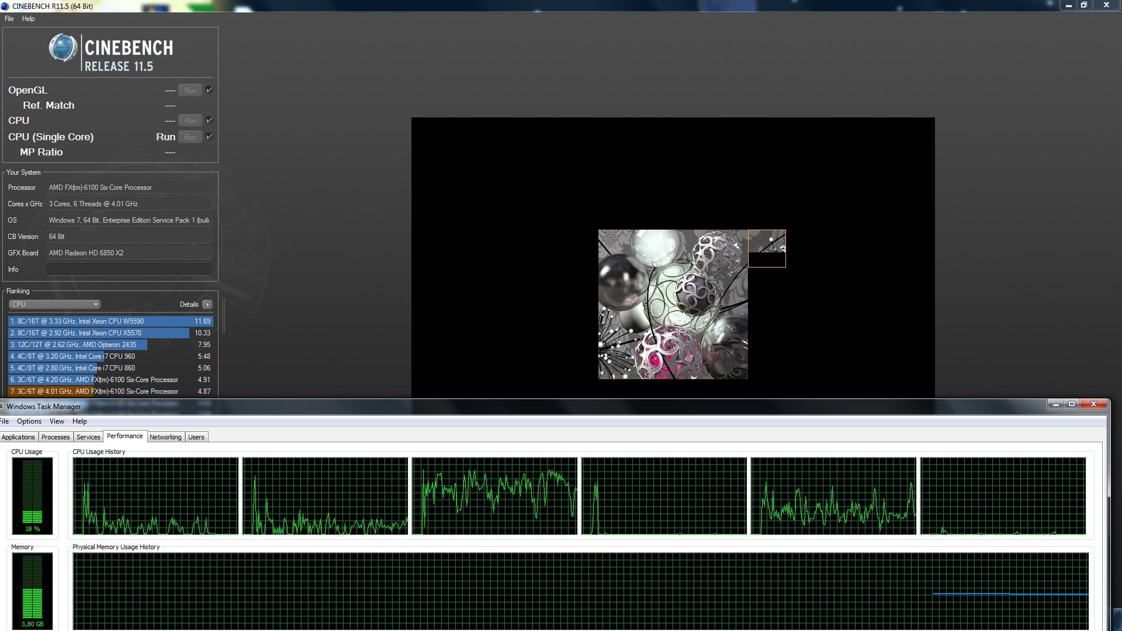
Task: Select ranking entry Intel Core i7 CPU 960
Action: 110,356
